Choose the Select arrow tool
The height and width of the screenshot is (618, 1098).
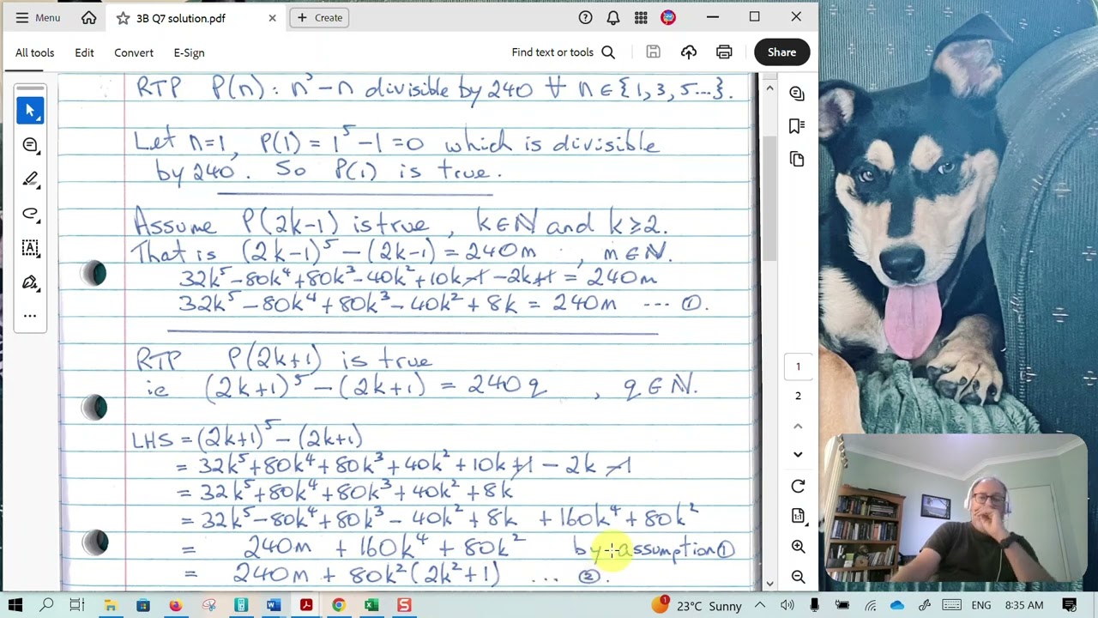click(x=30, y=110)
